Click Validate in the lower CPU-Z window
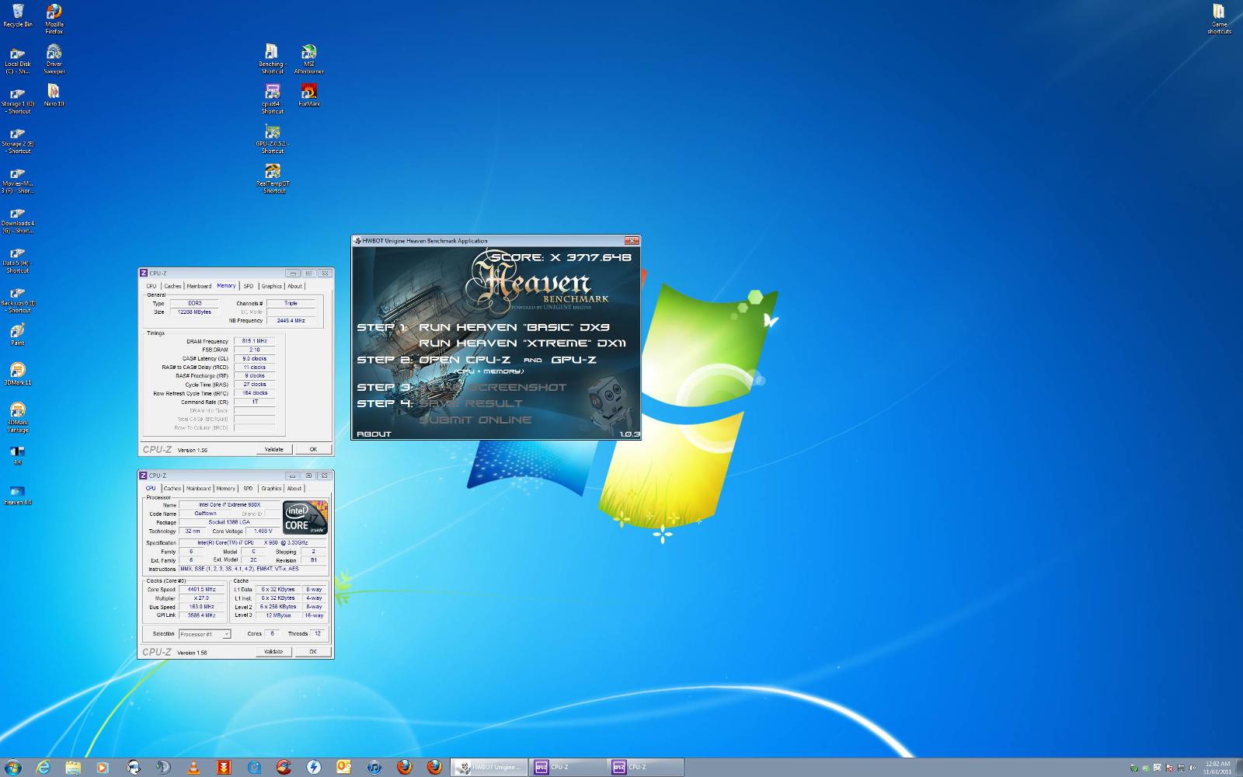 pyautogui.click(x=274, y=652)
